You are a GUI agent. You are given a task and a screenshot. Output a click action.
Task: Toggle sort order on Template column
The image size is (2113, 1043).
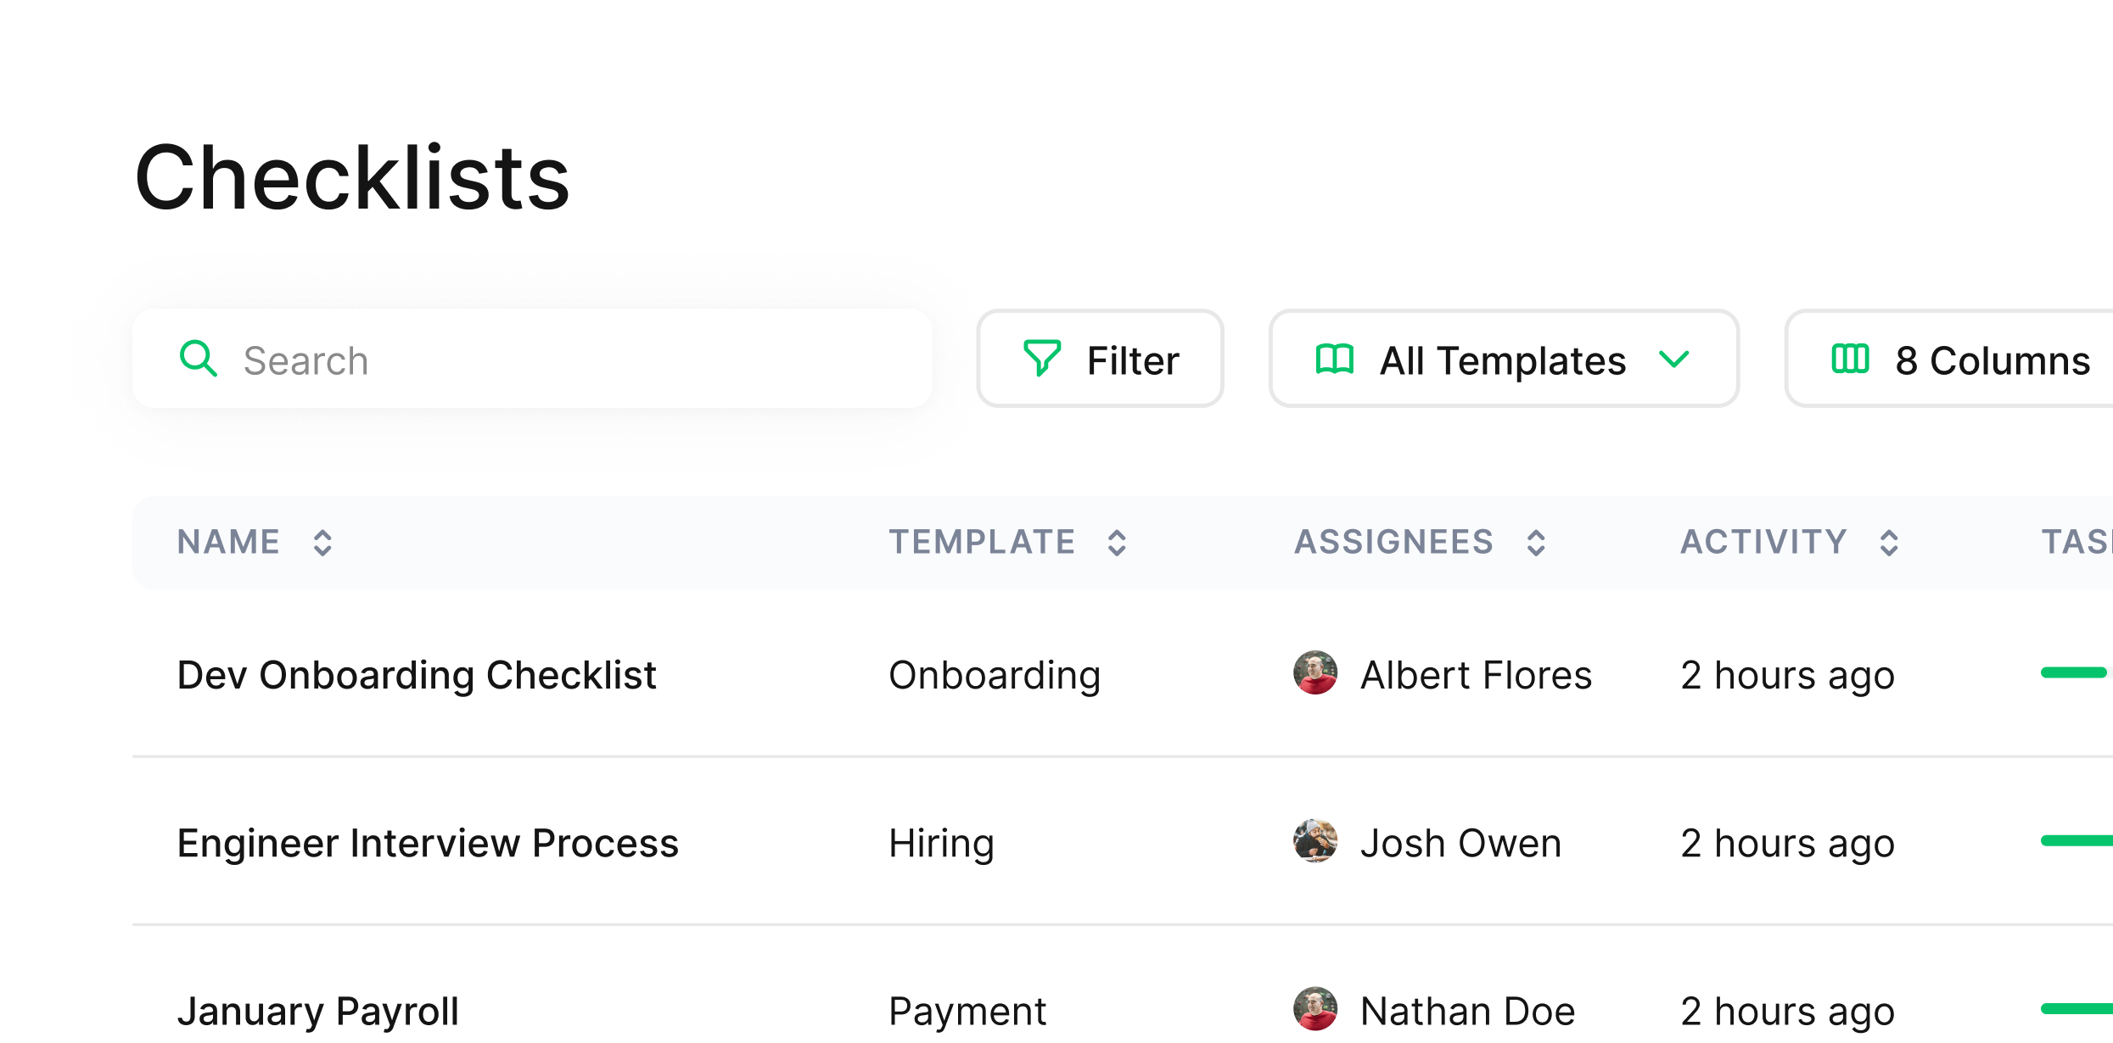point(1117,543)
